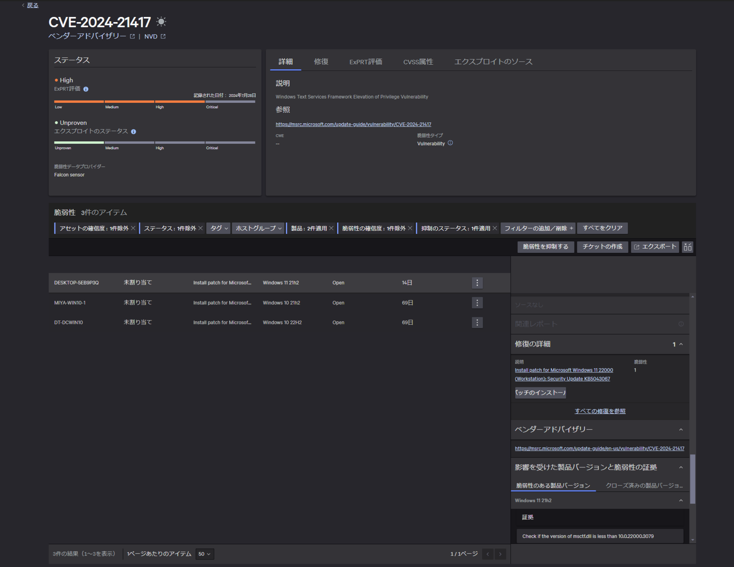Open actions menu for DESKTOP-5EB9P3Q row

[x=477, y=283]
